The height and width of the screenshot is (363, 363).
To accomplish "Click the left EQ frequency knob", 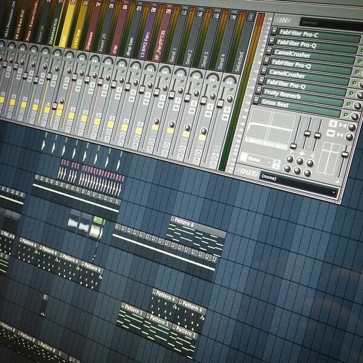I will pyautogui.click(x=290, y=159).
